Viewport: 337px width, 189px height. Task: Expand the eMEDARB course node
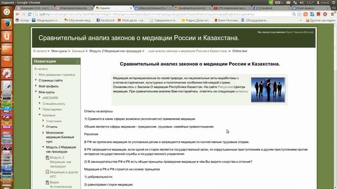(39, 98)
